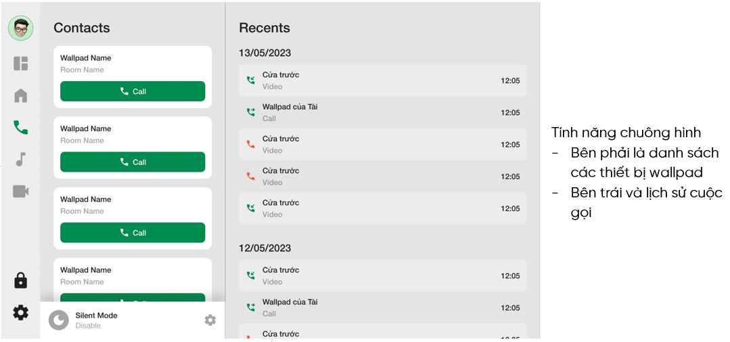Select first Cửa trước entry under 12/05/2023
This screenshot has width=730, height=342.
382,276
